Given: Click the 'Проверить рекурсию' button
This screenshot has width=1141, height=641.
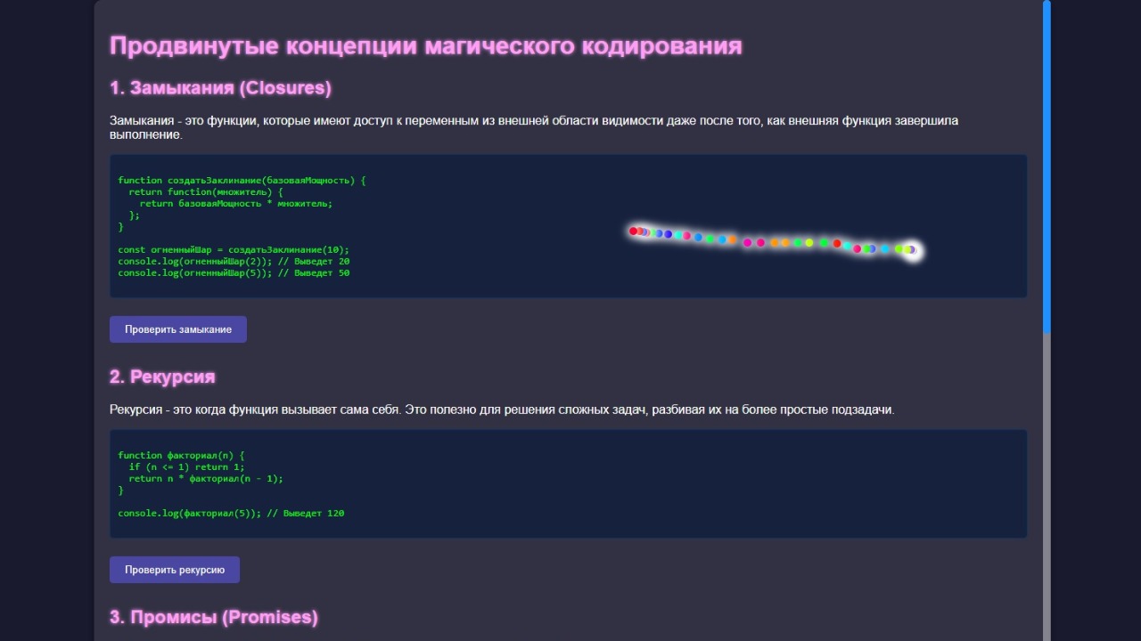Looking at the screenshot, I should (x=174, y=569).
